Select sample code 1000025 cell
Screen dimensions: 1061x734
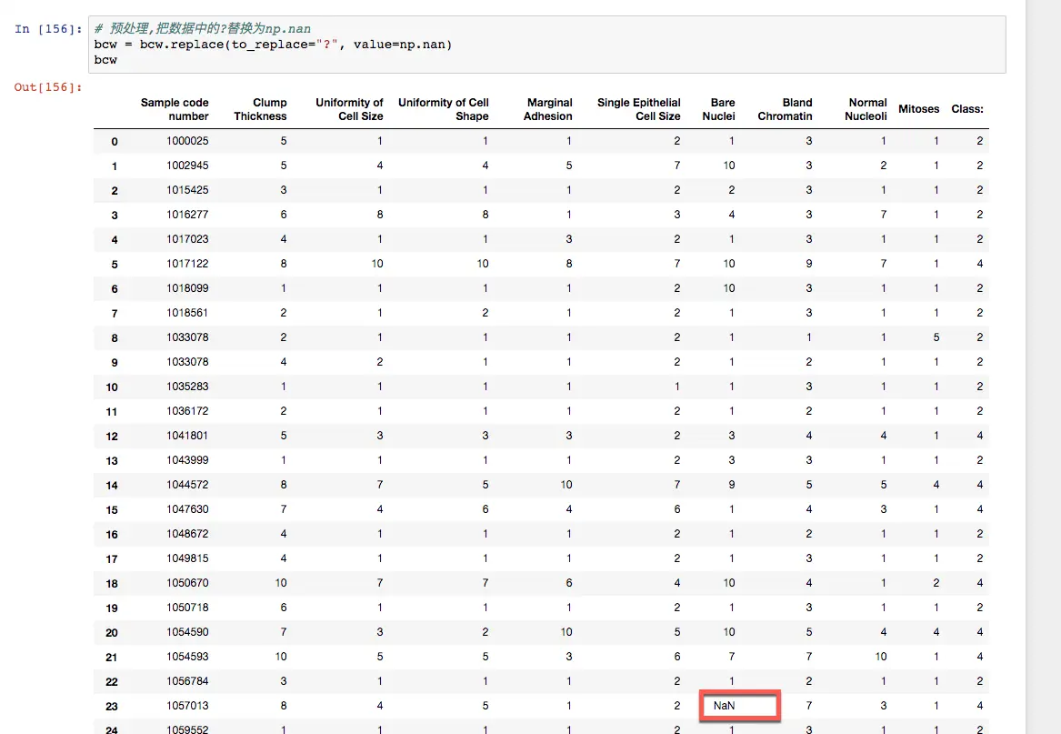187,141
